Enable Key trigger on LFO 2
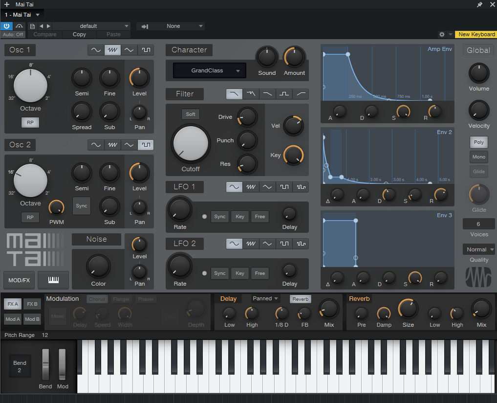 pos(239,273)
